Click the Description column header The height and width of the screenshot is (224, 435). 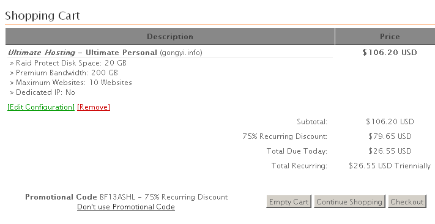point(170,36)
